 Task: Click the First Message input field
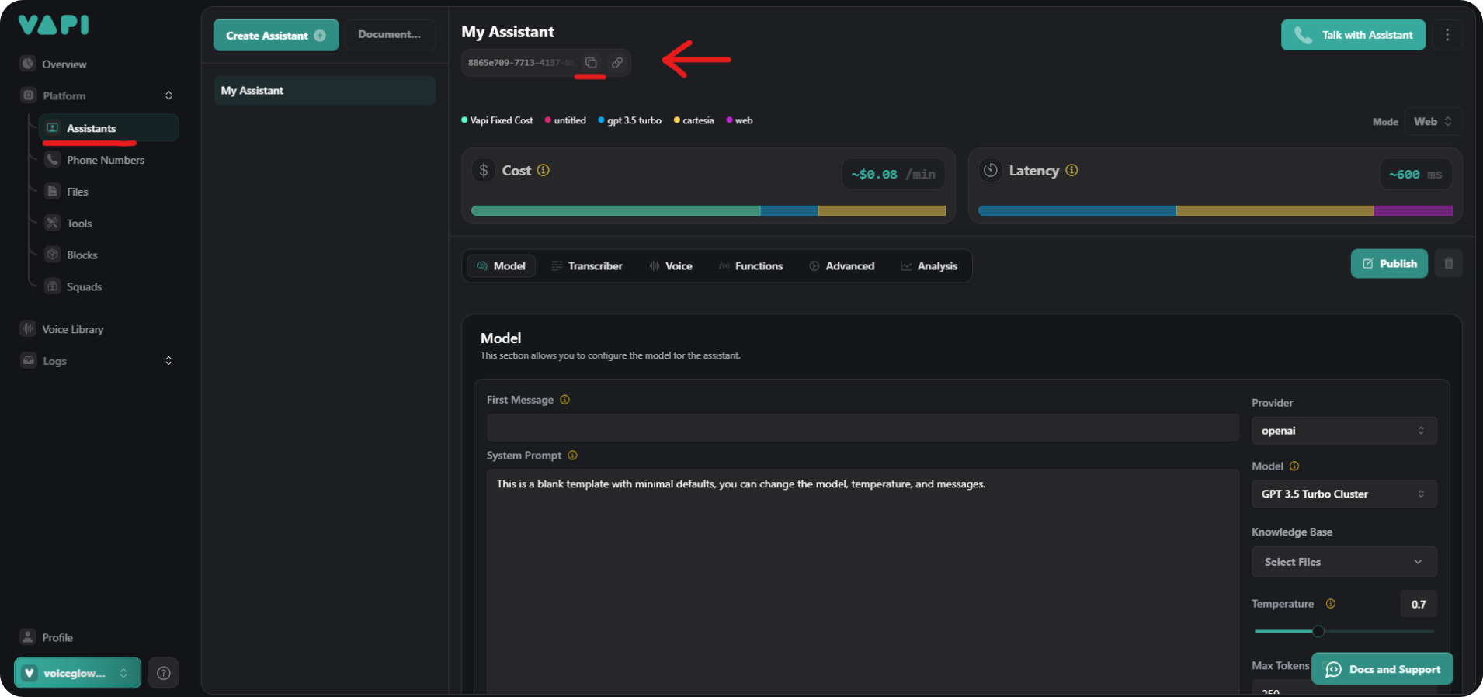(863, 428)
